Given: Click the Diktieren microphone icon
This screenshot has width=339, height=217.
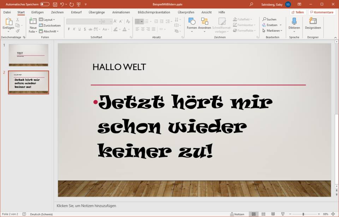Looking at the screenshot, I should [x=294, y=21].
